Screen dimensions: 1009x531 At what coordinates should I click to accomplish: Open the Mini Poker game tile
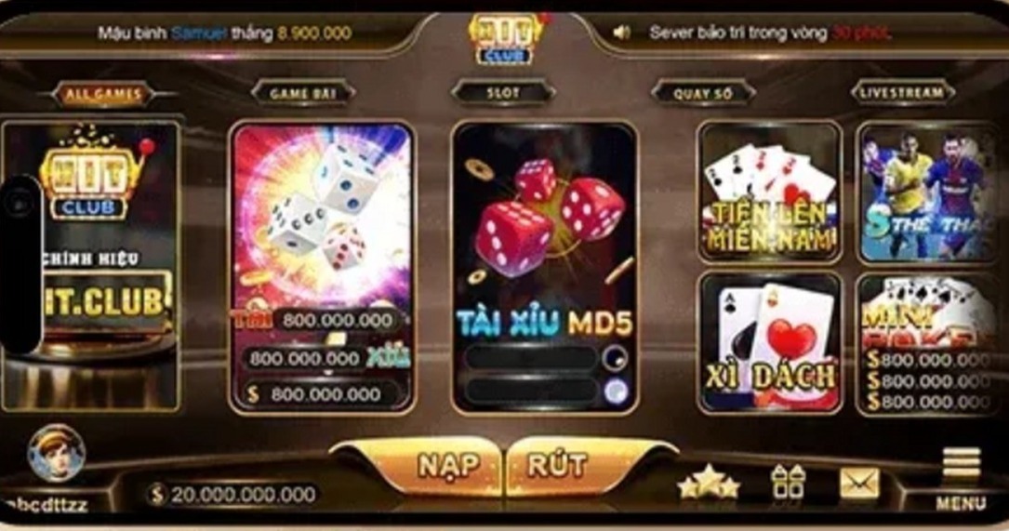point(927,343)
